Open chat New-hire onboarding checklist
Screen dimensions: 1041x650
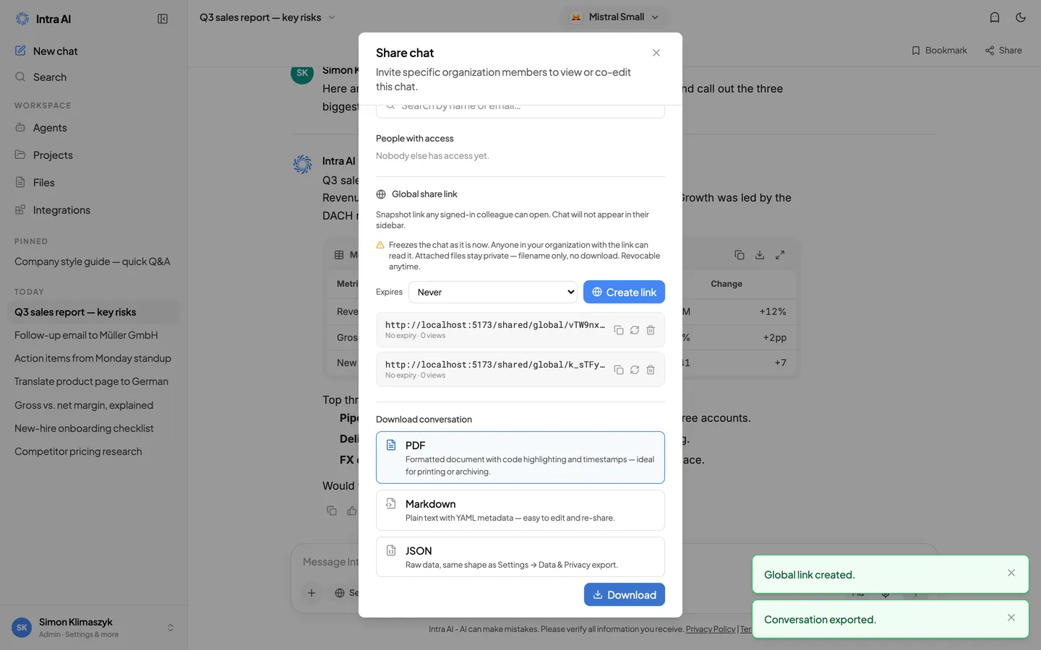94,428
